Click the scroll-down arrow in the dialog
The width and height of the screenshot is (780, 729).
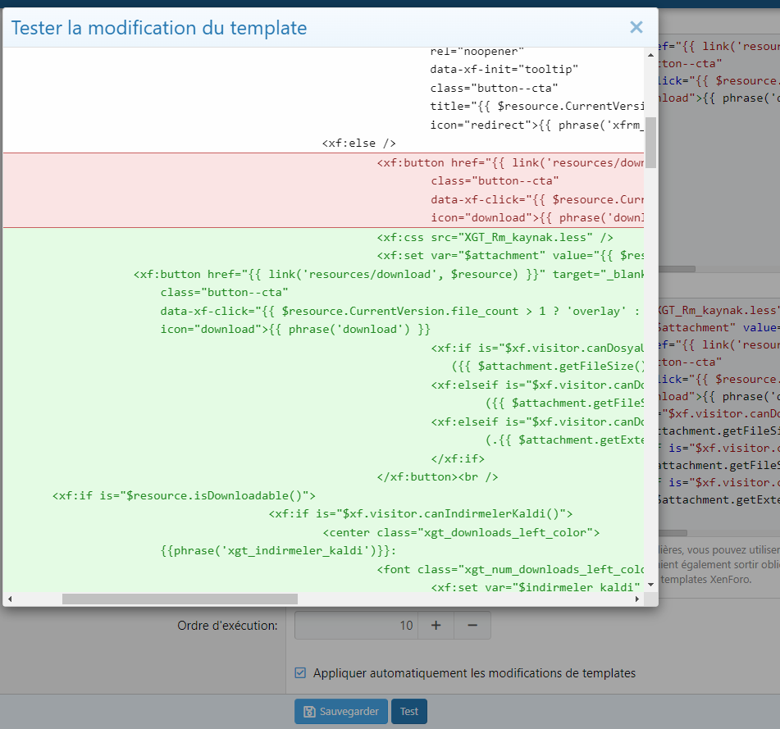tap(650, 585)
